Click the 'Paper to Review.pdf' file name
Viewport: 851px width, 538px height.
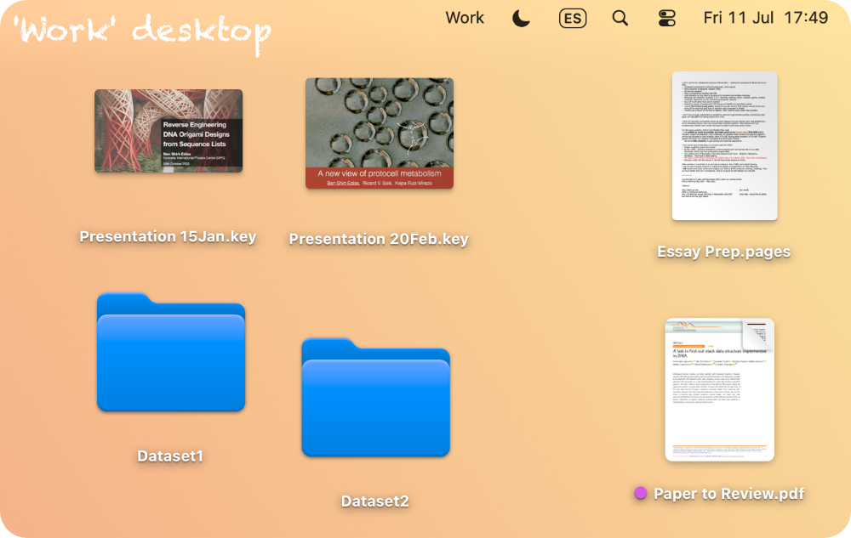[x=729, y=494]
